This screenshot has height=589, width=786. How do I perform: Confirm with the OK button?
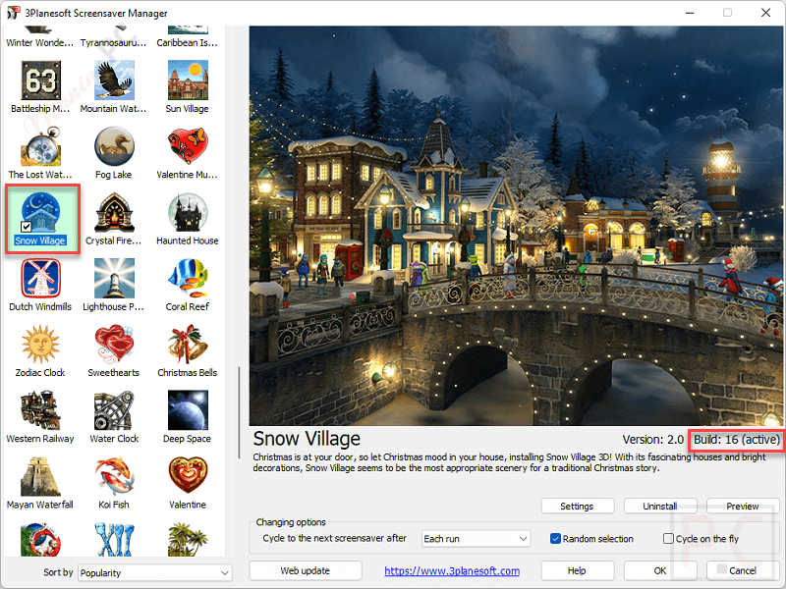coord(660,570)
